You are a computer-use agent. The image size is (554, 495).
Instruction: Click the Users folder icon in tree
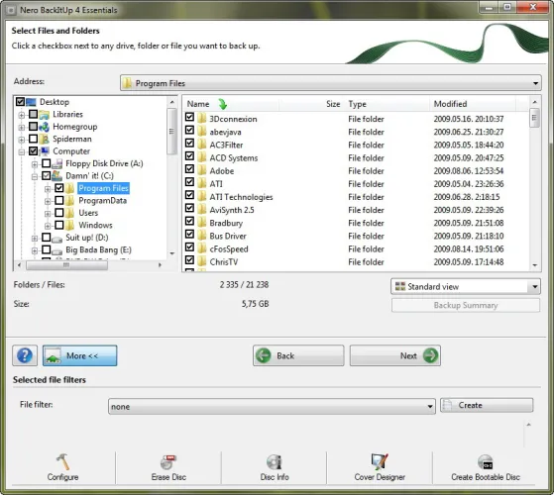[70, 213]
